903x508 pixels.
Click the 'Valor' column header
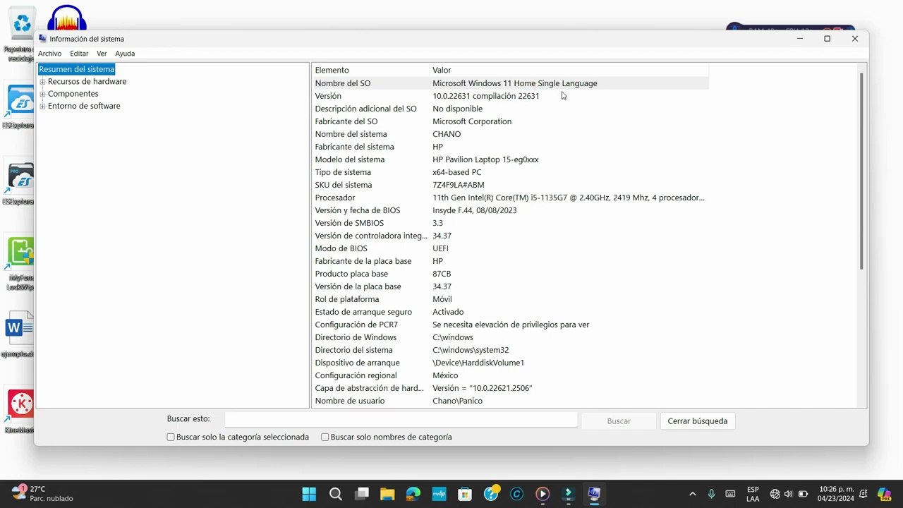tap(569, 70)
